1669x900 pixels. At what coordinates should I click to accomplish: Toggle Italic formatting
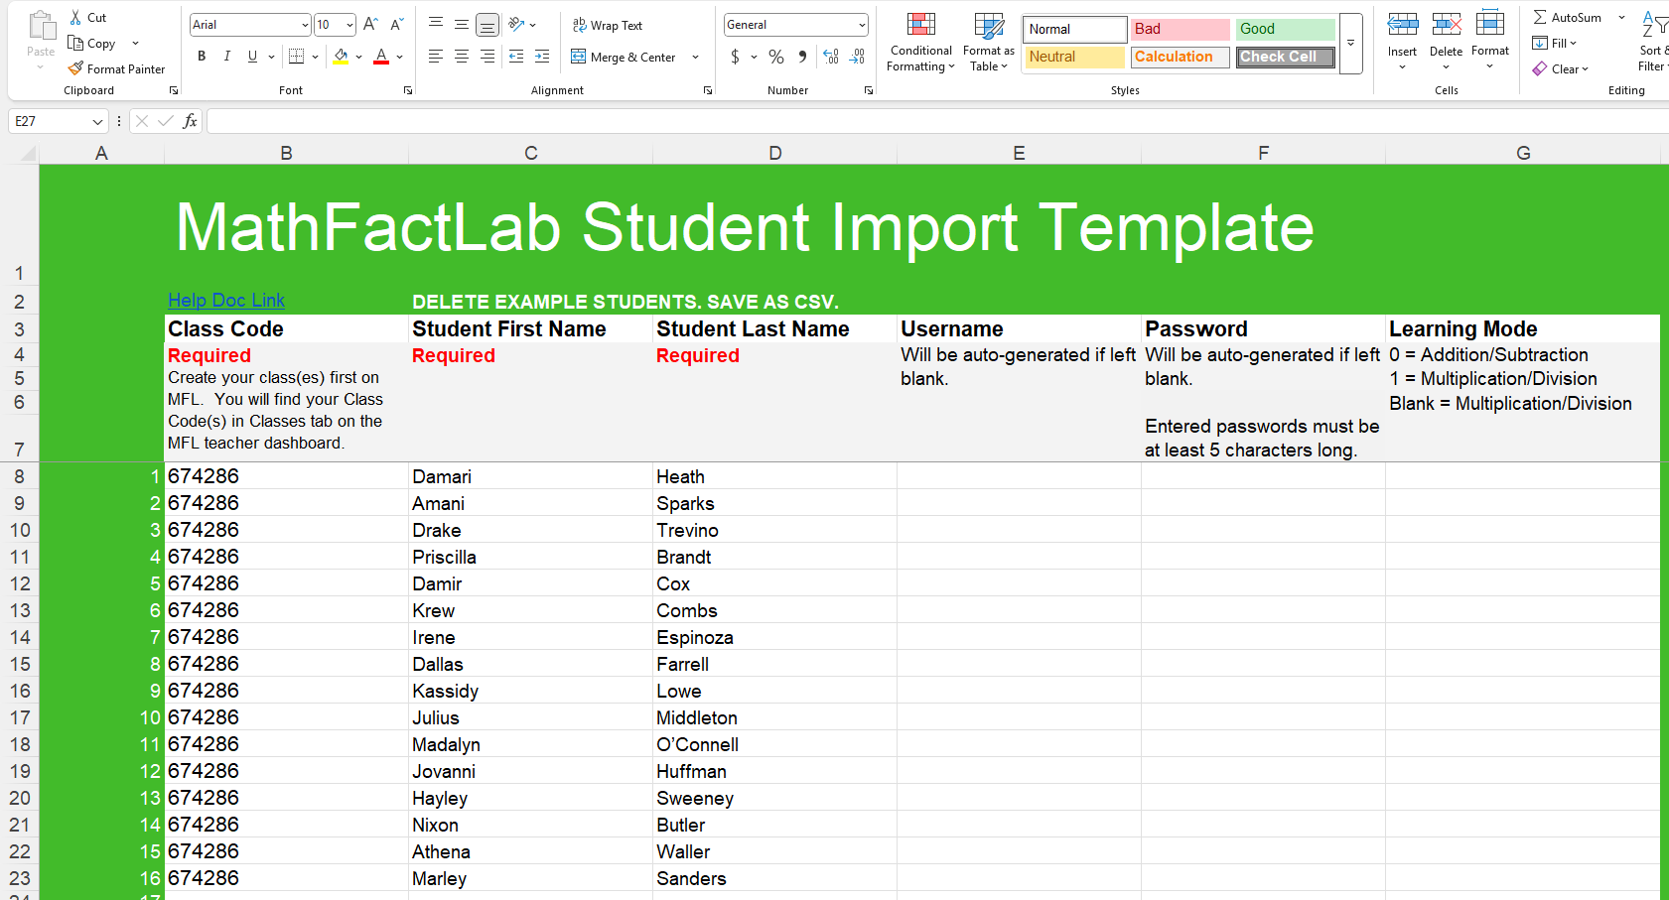[x=227, y=57]
